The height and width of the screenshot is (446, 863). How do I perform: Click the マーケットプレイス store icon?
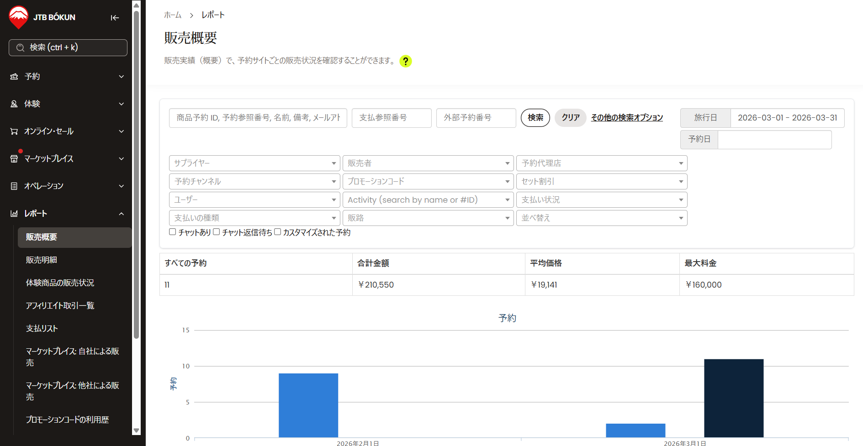click(x=14, y=159)
